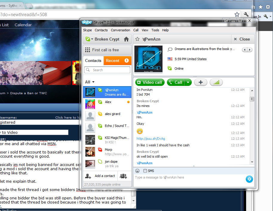Select contact KSI MagicThum...
Screen dimensions: 273x211
[x=107, y=140]
